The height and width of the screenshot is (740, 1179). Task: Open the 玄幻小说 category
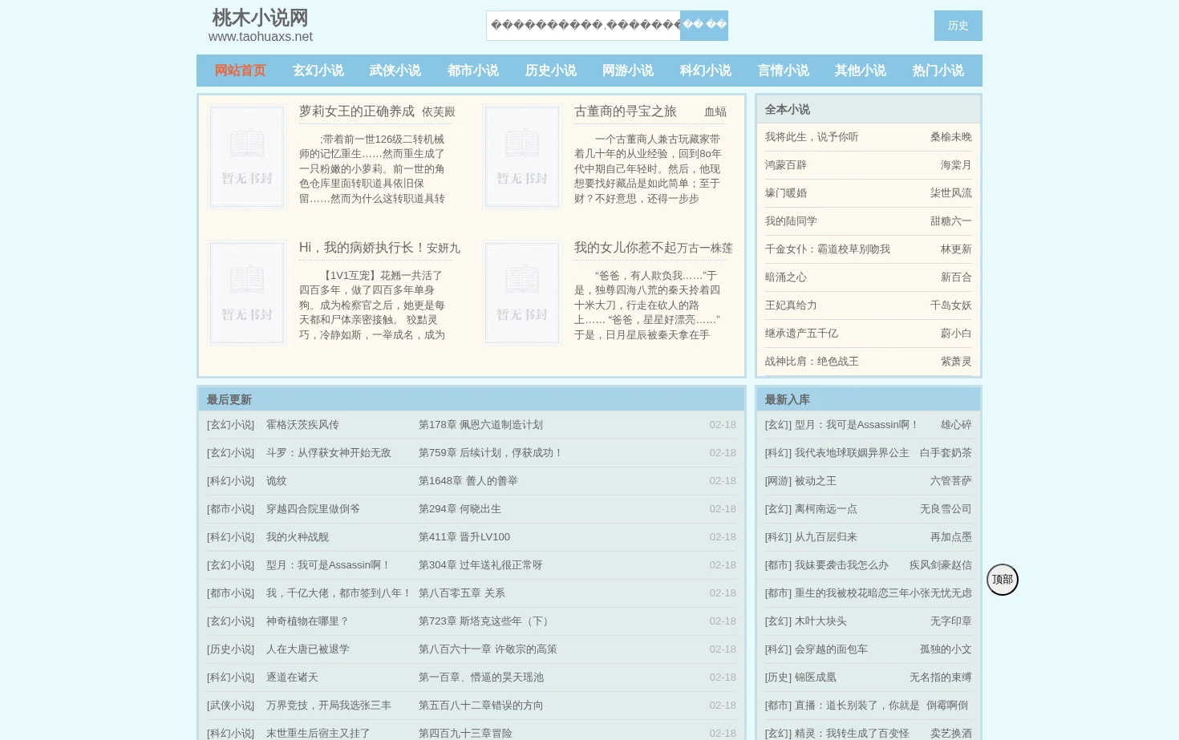318,71
